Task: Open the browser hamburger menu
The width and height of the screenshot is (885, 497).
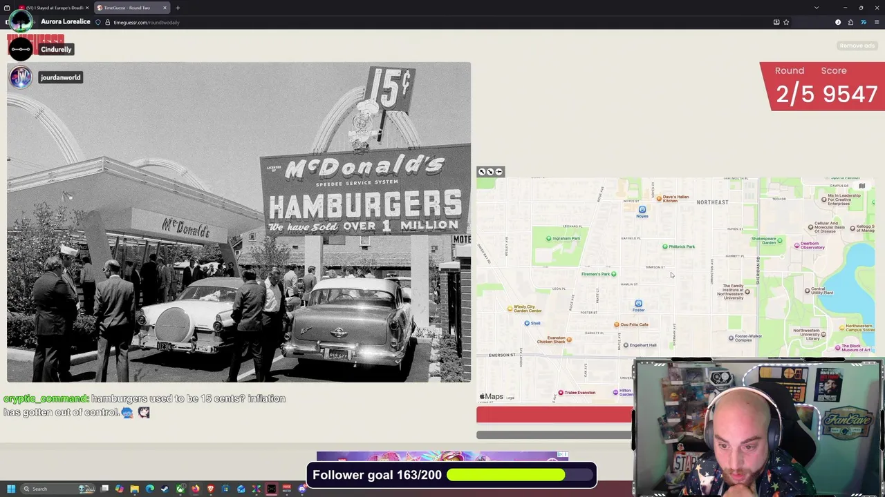Action: click(877, 22)
